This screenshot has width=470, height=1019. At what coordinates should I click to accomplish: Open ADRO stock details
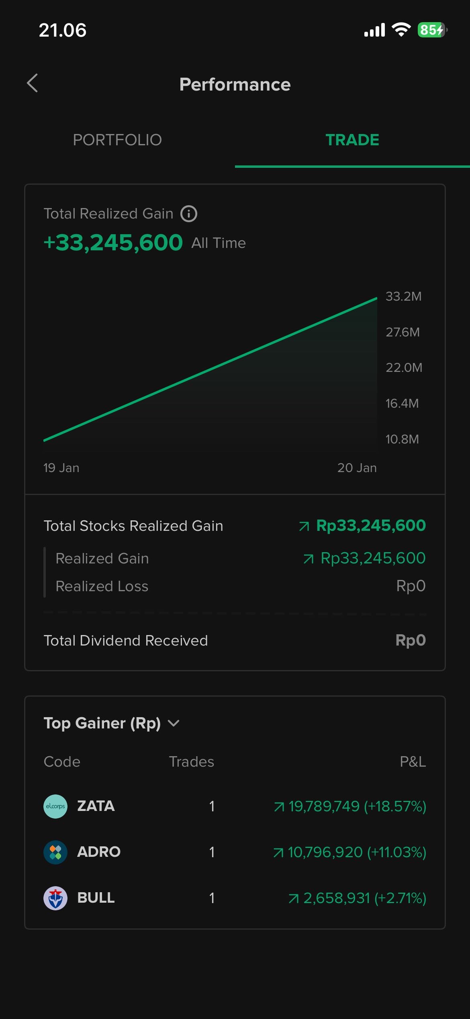pyautogui.click(x=99, y=852)
